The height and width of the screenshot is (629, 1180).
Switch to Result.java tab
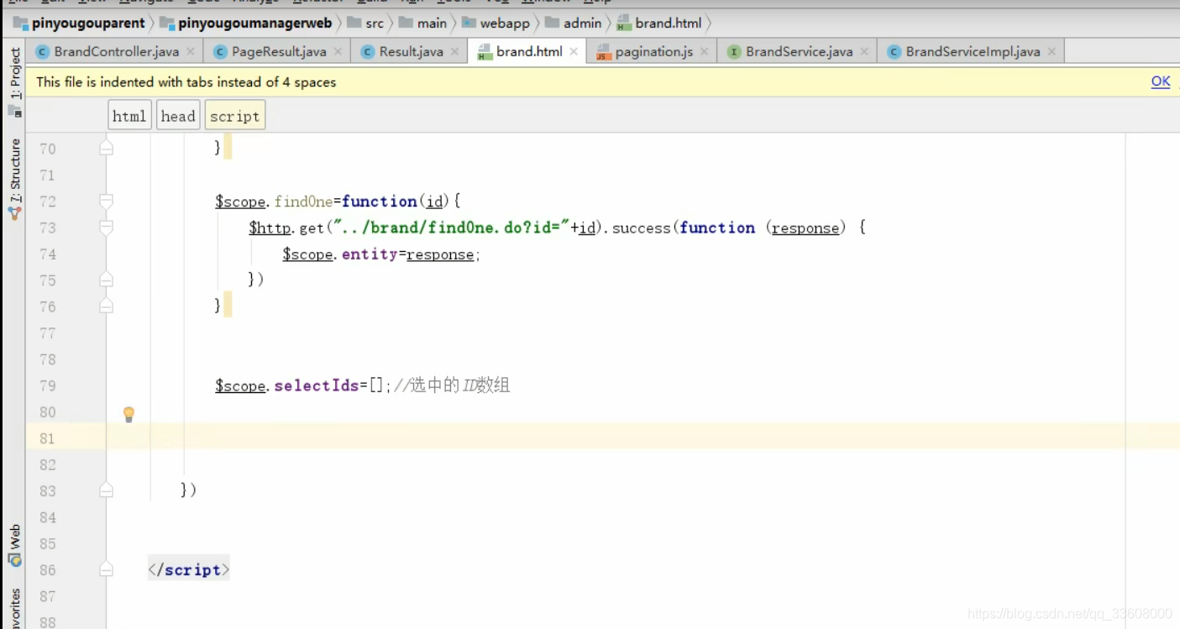click(x=411, y=52)
